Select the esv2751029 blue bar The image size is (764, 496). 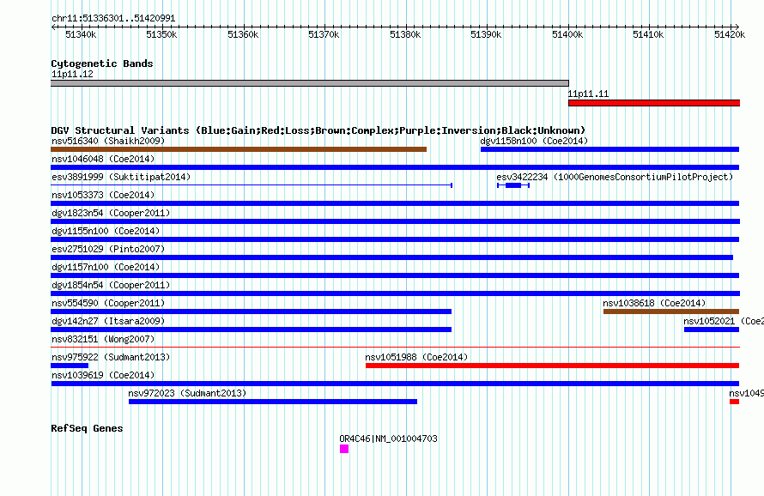pos(391,257)
